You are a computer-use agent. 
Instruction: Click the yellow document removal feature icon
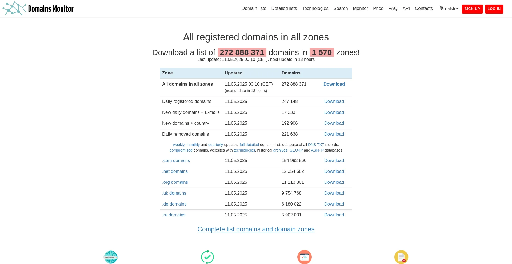click(401, 257)
